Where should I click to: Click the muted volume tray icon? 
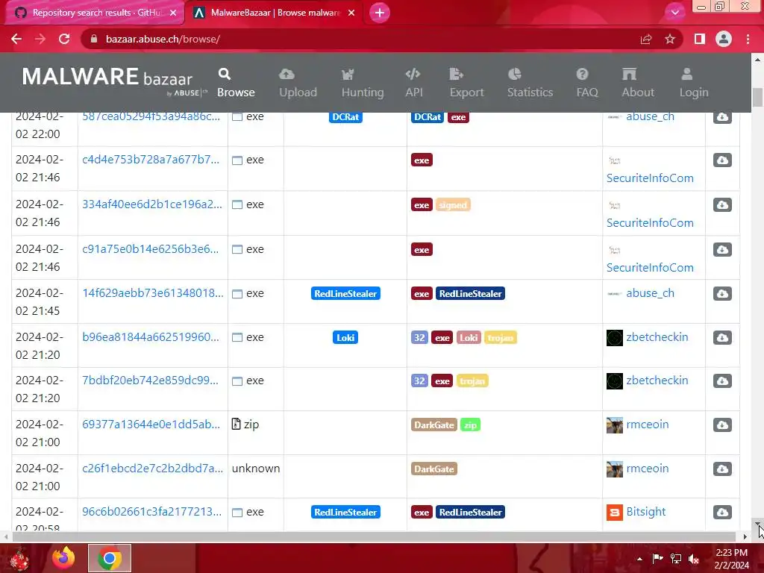694,559
